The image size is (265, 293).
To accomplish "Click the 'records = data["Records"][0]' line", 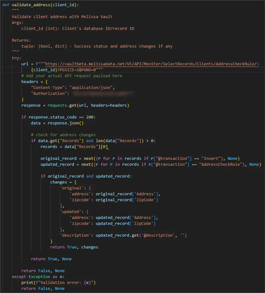I will coord(74,147).
